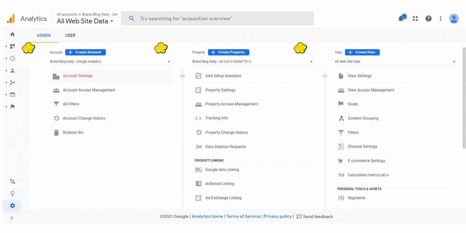
Task: Click the GA4 Setup Assistant checkbox icon
Action: pyautogui.click(x=198, y=76)
